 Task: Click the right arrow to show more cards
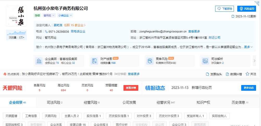254,61
